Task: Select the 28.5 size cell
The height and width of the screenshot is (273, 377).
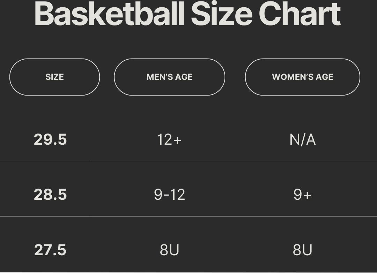Action: [x=50, y=195]
